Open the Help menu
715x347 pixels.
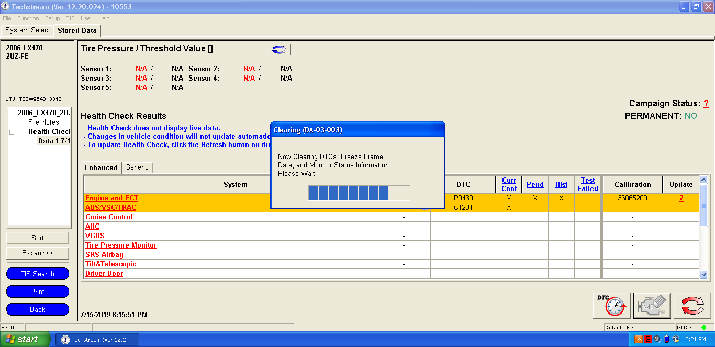point(104,18)
